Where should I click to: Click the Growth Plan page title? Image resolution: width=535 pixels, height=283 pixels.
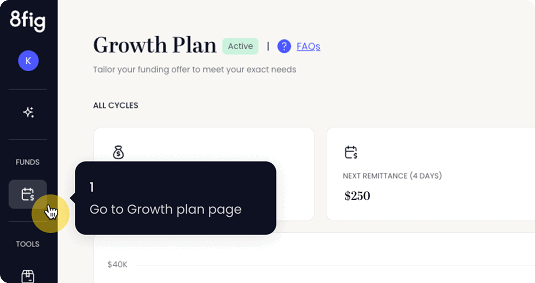(x=155, y=46)
